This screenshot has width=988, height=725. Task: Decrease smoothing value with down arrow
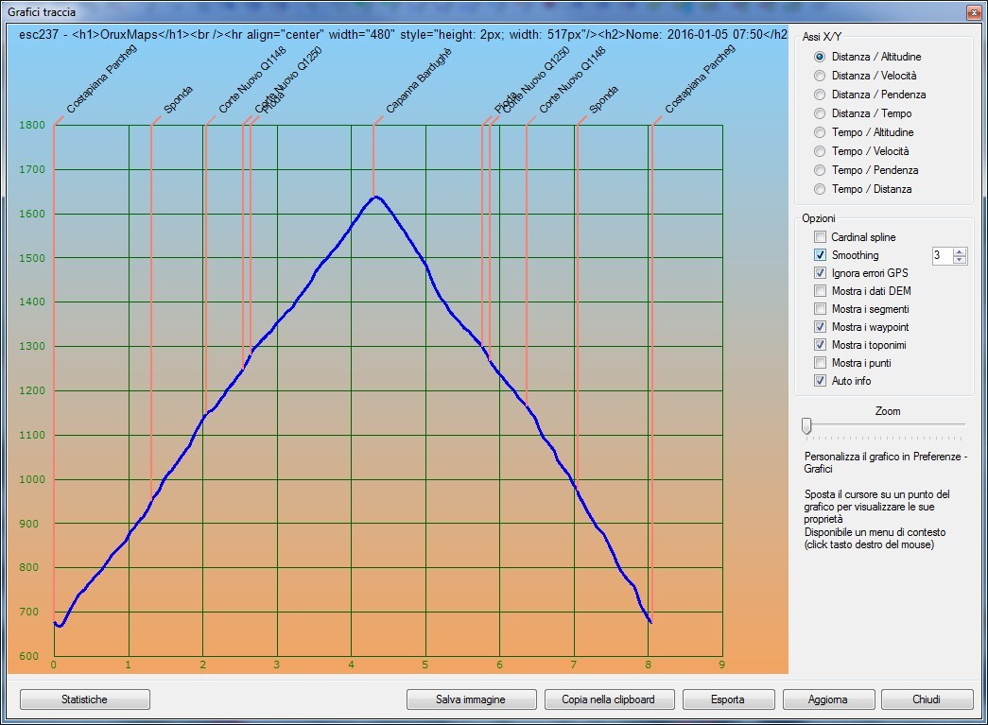tap(960, 260)
